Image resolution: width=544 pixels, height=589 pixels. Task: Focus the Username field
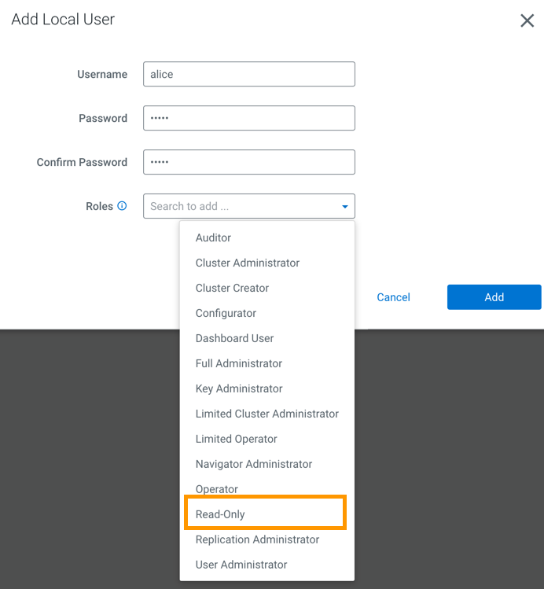248,74
